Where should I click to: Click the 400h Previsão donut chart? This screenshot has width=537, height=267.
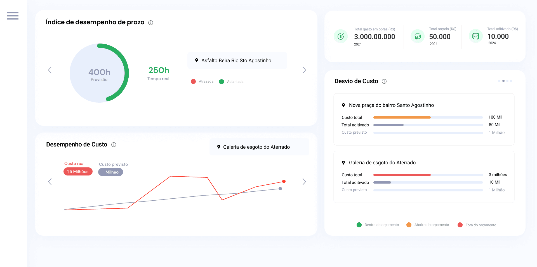click(x=99, y=73)
